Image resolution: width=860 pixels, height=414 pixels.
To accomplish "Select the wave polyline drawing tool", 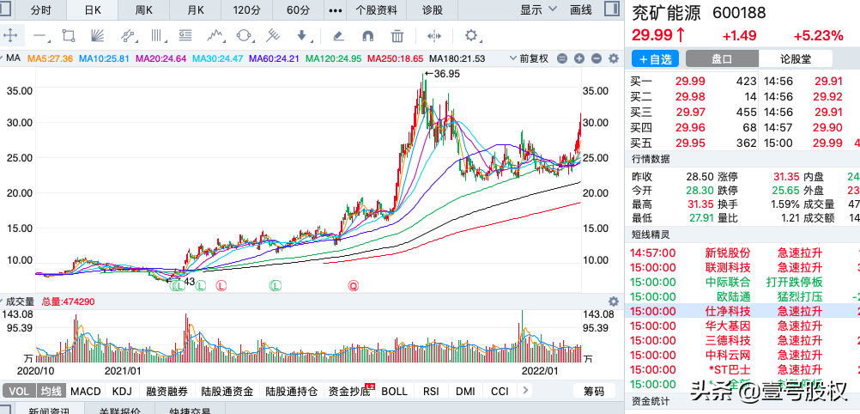I will coord(215,36).
